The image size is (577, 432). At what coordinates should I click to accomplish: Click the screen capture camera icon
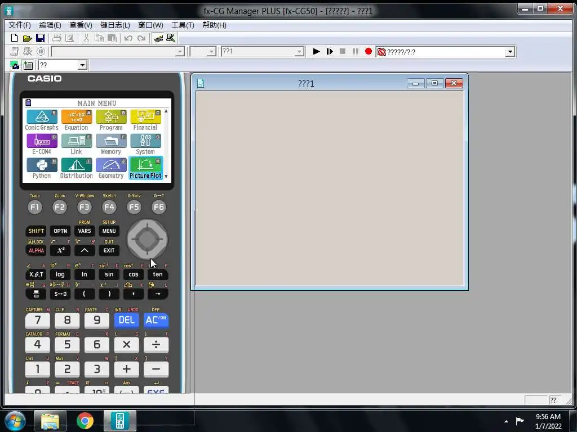coord(15,65)
